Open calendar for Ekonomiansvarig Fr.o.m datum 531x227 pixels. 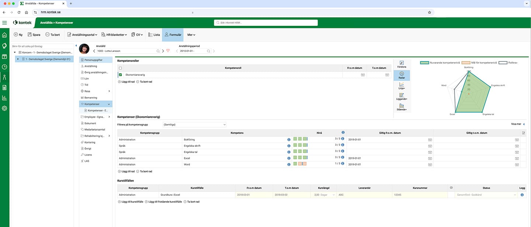363,75
